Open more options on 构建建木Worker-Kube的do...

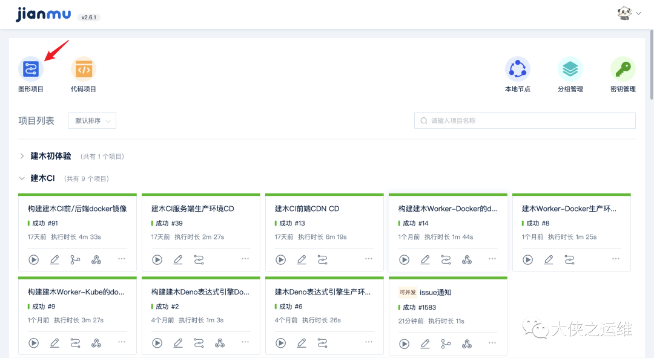(x=122, y=342)
